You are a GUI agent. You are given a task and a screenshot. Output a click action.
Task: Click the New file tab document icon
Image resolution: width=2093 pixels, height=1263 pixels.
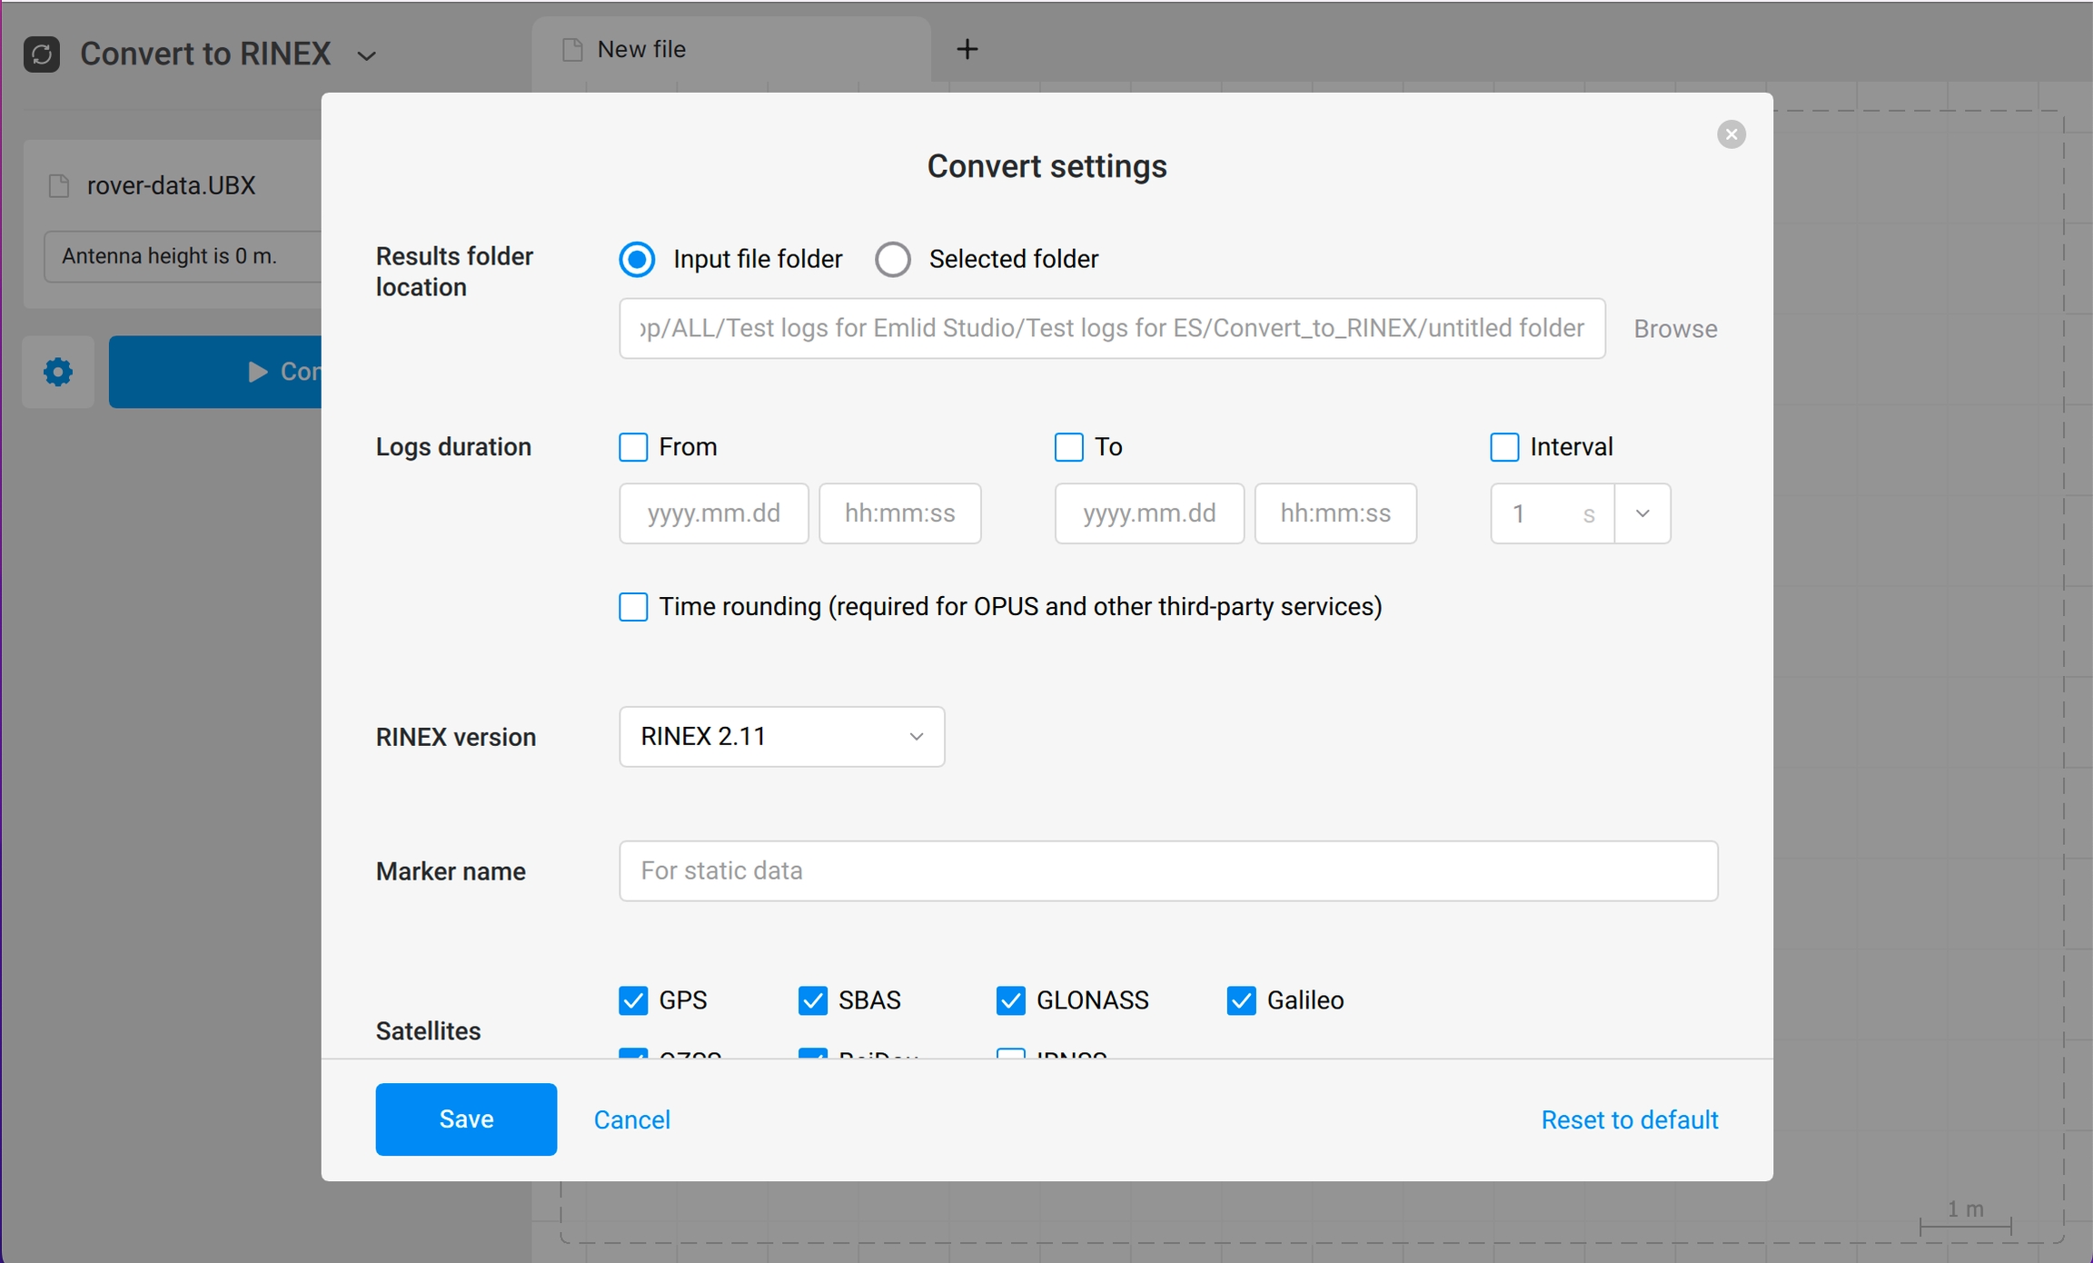(572, 49)
